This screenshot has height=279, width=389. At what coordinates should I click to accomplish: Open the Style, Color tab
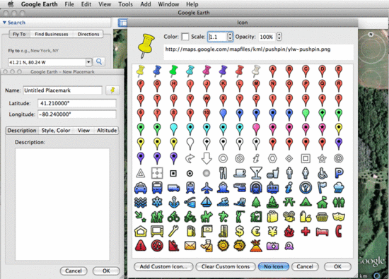click(x=56, y=131)
